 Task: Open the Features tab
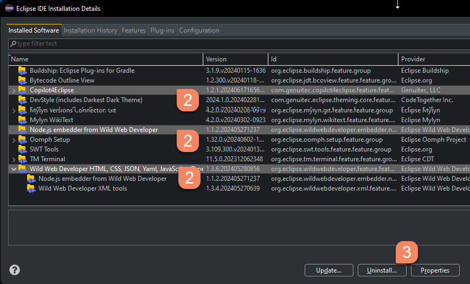click(x=134, y=30)
